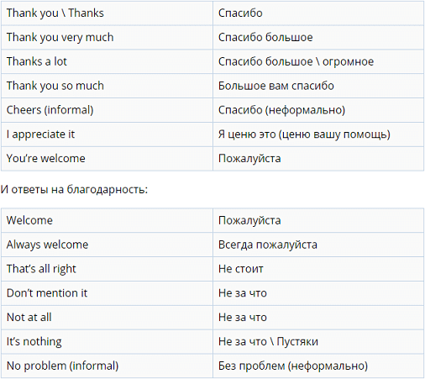Select the 'Welcome' cell in second table
Screen dimensions: 425x379
coord(107,220)
